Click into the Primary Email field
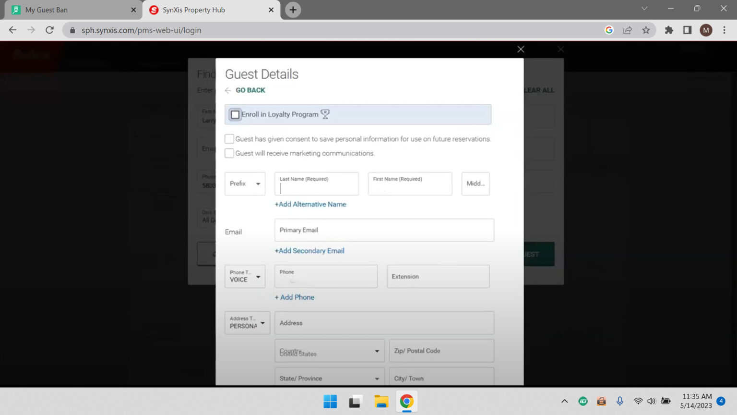The image size is (737, 415). pos(384,230)
